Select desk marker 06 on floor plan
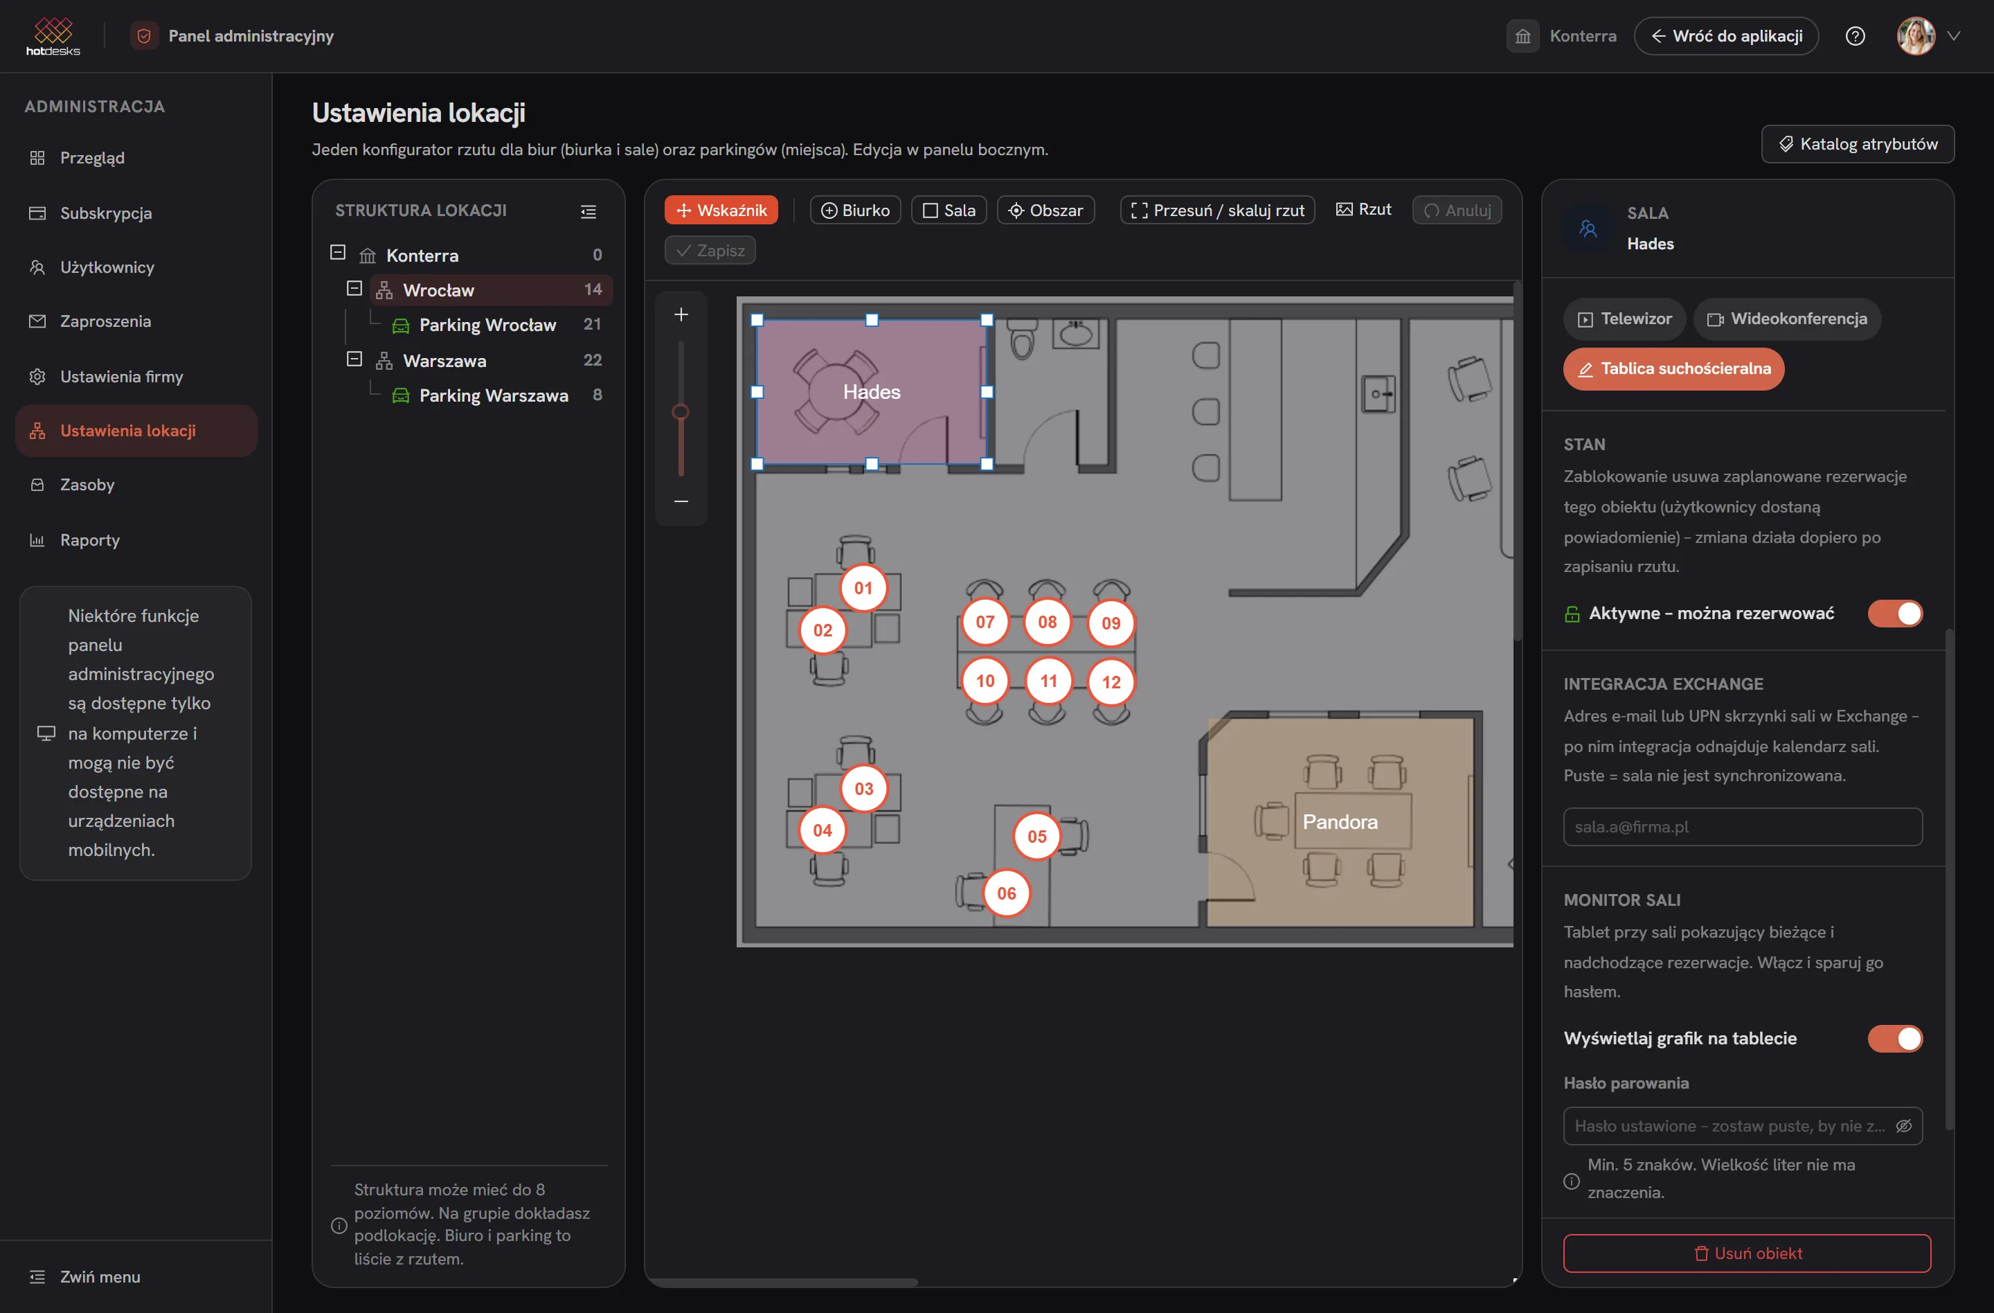 point(1006,893)
